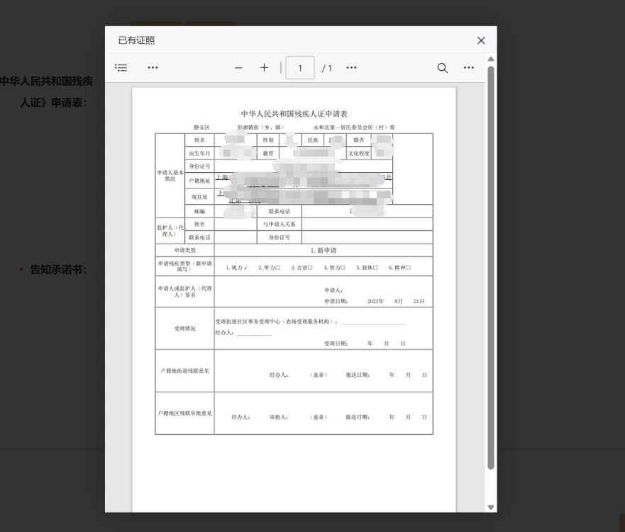This screenshot has height=532, width=625.
Task: Check the 5.肢体 checkbox
Action: (x=375, y=268)
